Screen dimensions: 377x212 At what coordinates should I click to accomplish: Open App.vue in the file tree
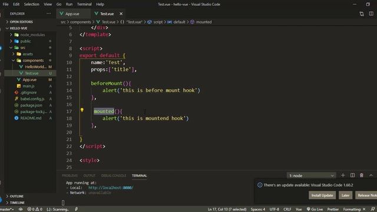pyautogui.click(x=29, y=79)
